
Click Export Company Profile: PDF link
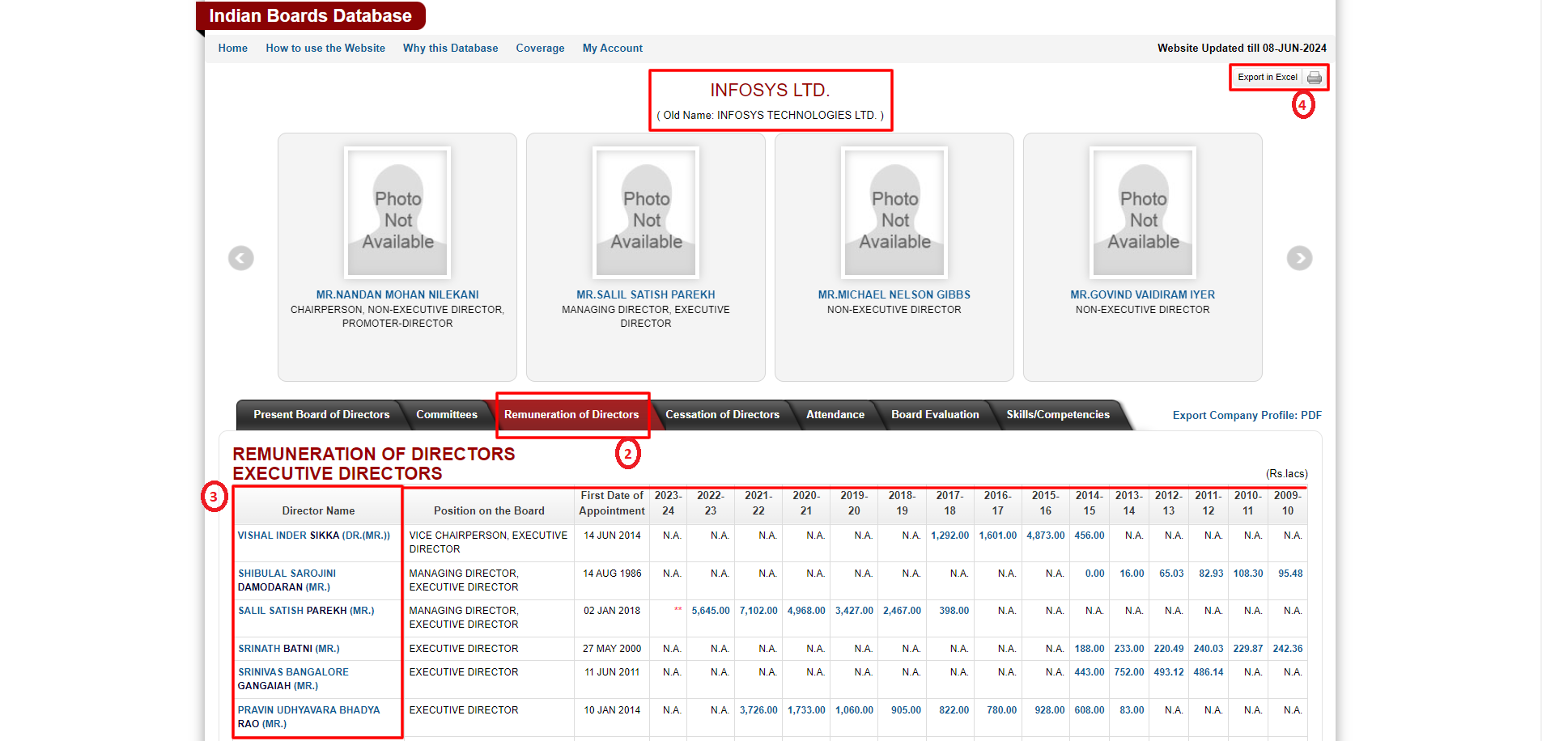(x=1247, y=416)
